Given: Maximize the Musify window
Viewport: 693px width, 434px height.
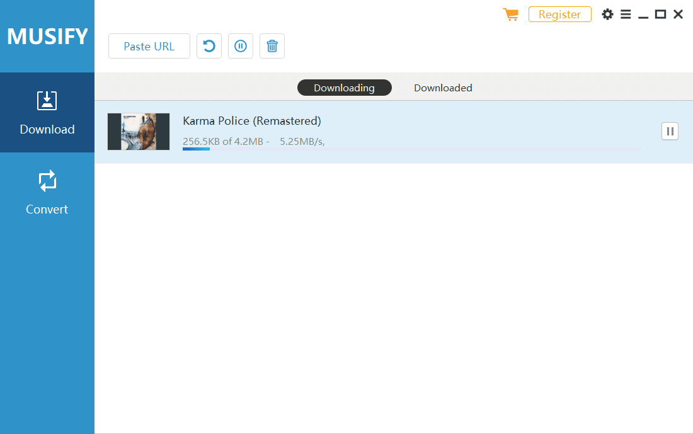Looking at the screenshot, I should pos(660,14).
